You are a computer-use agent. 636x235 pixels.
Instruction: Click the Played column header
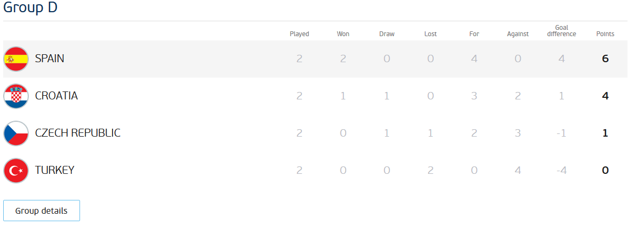[299, 34]
